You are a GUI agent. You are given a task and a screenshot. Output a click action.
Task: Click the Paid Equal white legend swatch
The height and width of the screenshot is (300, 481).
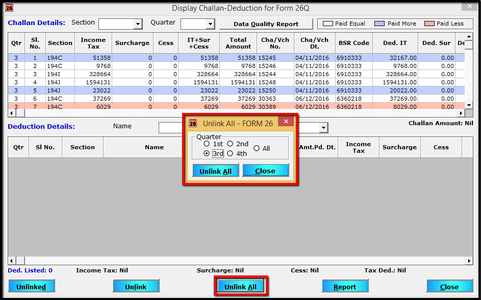(327, 24)
